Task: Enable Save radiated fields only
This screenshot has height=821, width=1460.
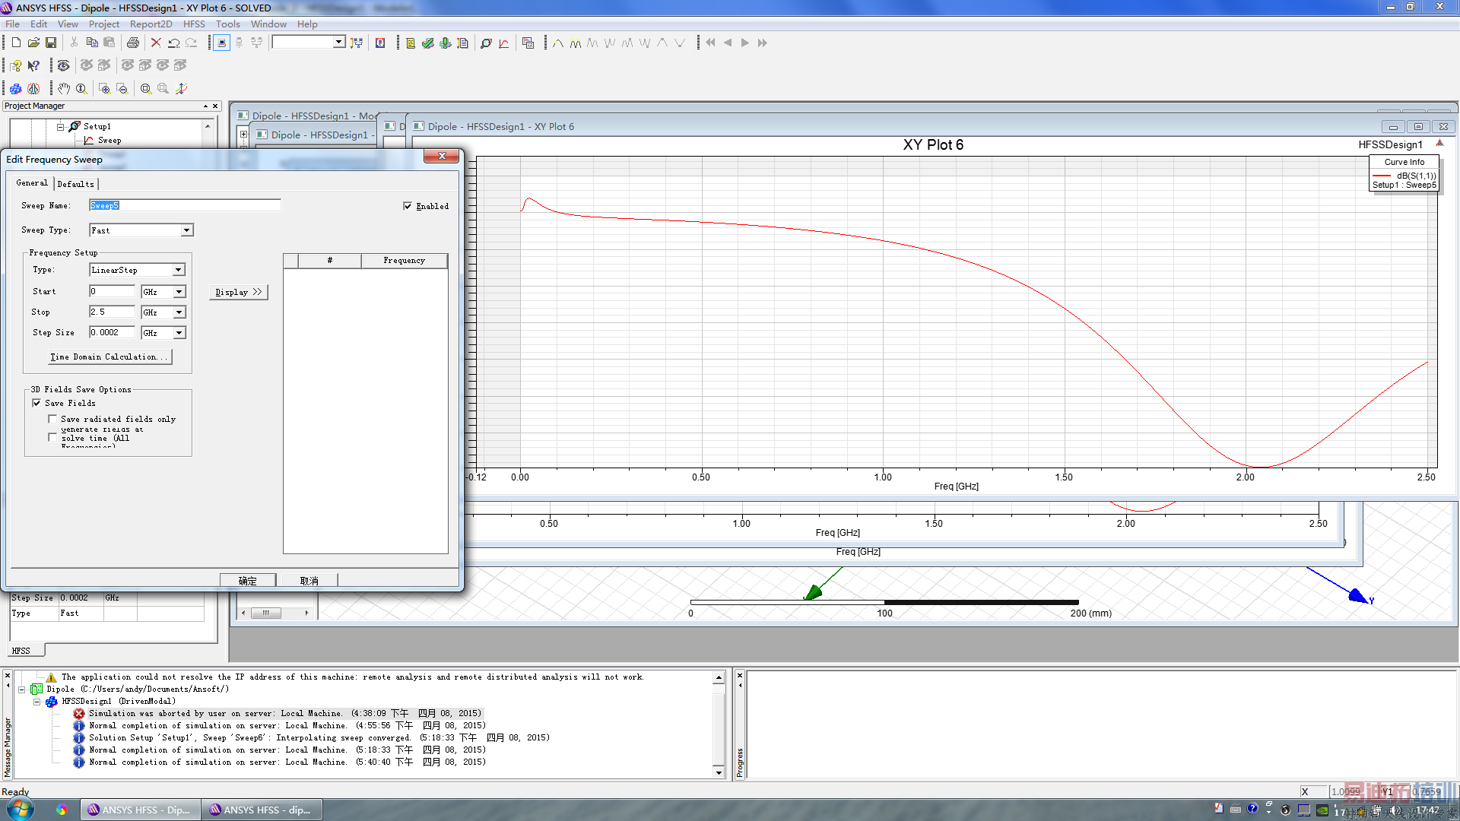Action: tap(52, 419)
